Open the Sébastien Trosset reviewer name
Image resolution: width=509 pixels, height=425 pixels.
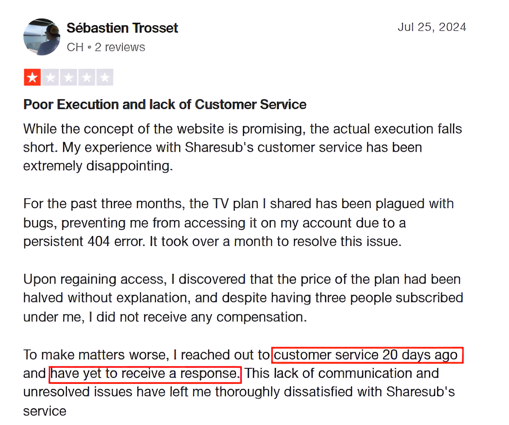pyautogui.click(x=122, y=28)
